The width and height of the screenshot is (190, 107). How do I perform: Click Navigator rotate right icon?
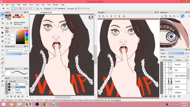119,16
